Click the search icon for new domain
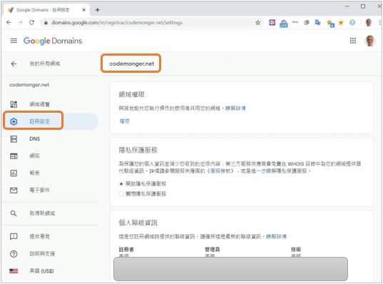Viewport: 383px width, 284px height. pyautogui.click(x=14, y=213)
